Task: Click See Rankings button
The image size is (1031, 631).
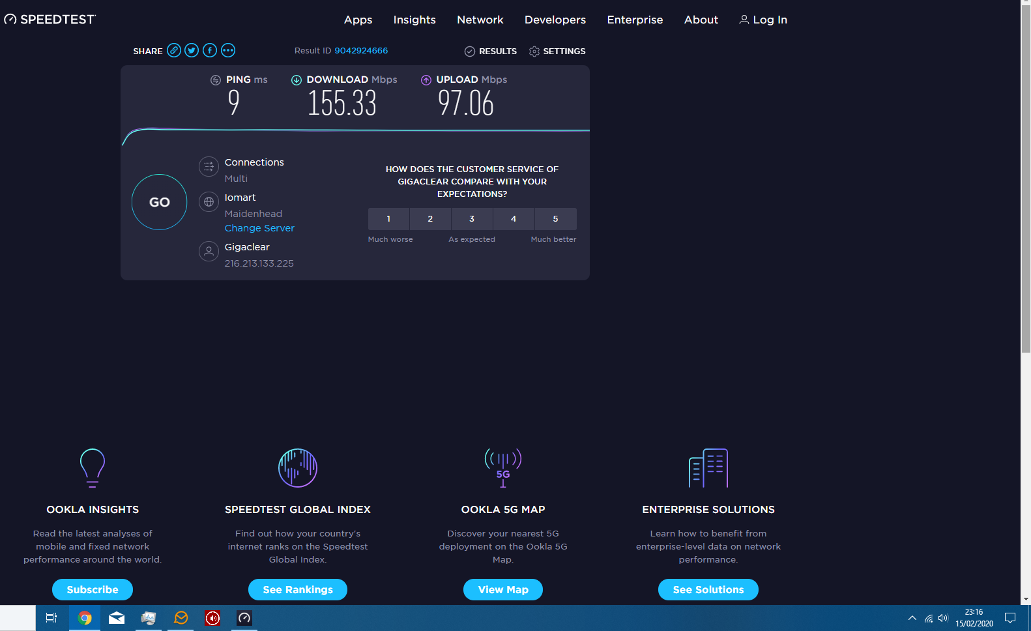Action: (x=298, y=589)
